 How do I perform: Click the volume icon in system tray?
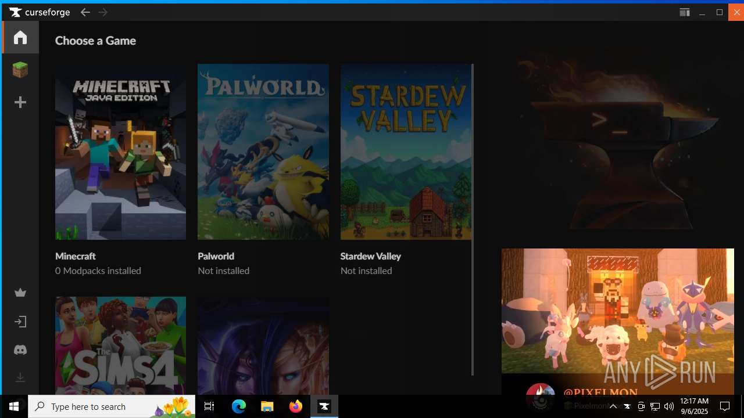tap(669, 406)
